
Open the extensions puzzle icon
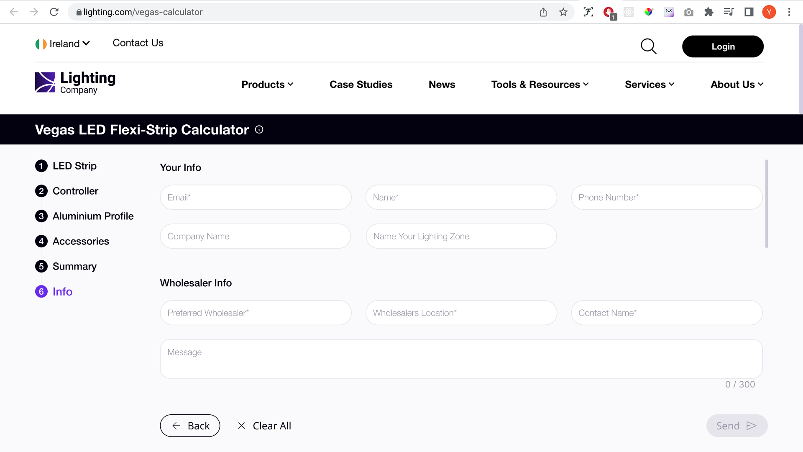coord(708,12)
